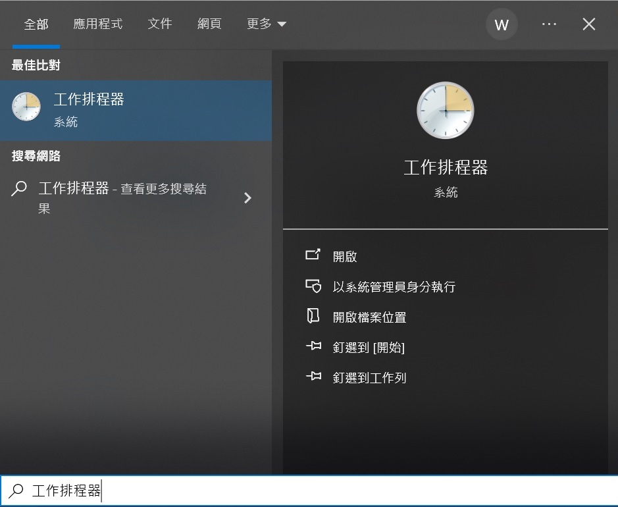The width and height of the screenshot is (618, 507).
Task: Switch to the 全部 tab
Action: click(36, 24)
